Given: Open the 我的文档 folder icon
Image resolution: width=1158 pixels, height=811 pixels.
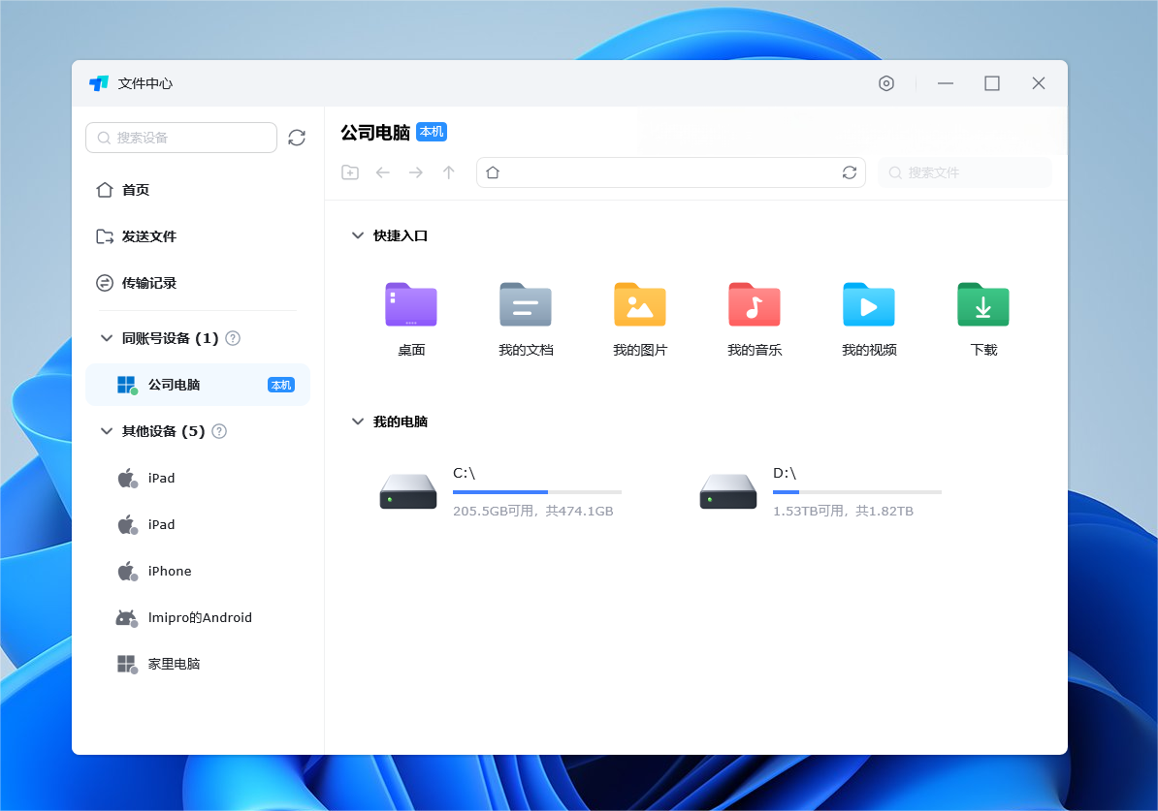Looking at the screenshot, I should click(526, 305).
